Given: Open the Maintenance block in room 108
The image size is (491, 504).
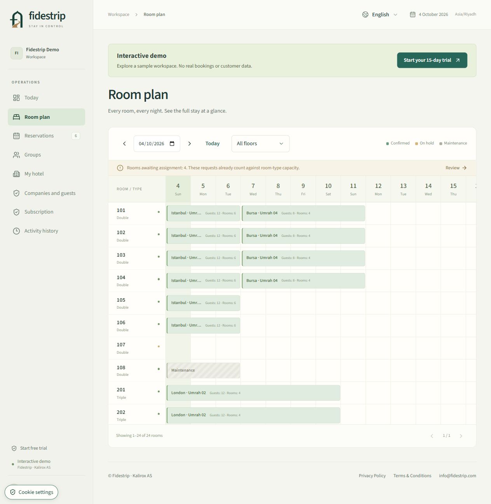Looking at the screenshot, I should click(203, 370).
